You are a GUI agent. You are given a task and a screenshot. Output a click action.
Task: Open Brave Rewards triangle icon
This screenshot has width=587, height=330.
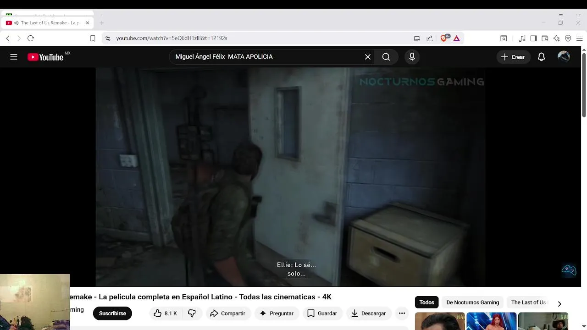coord(457,38)
